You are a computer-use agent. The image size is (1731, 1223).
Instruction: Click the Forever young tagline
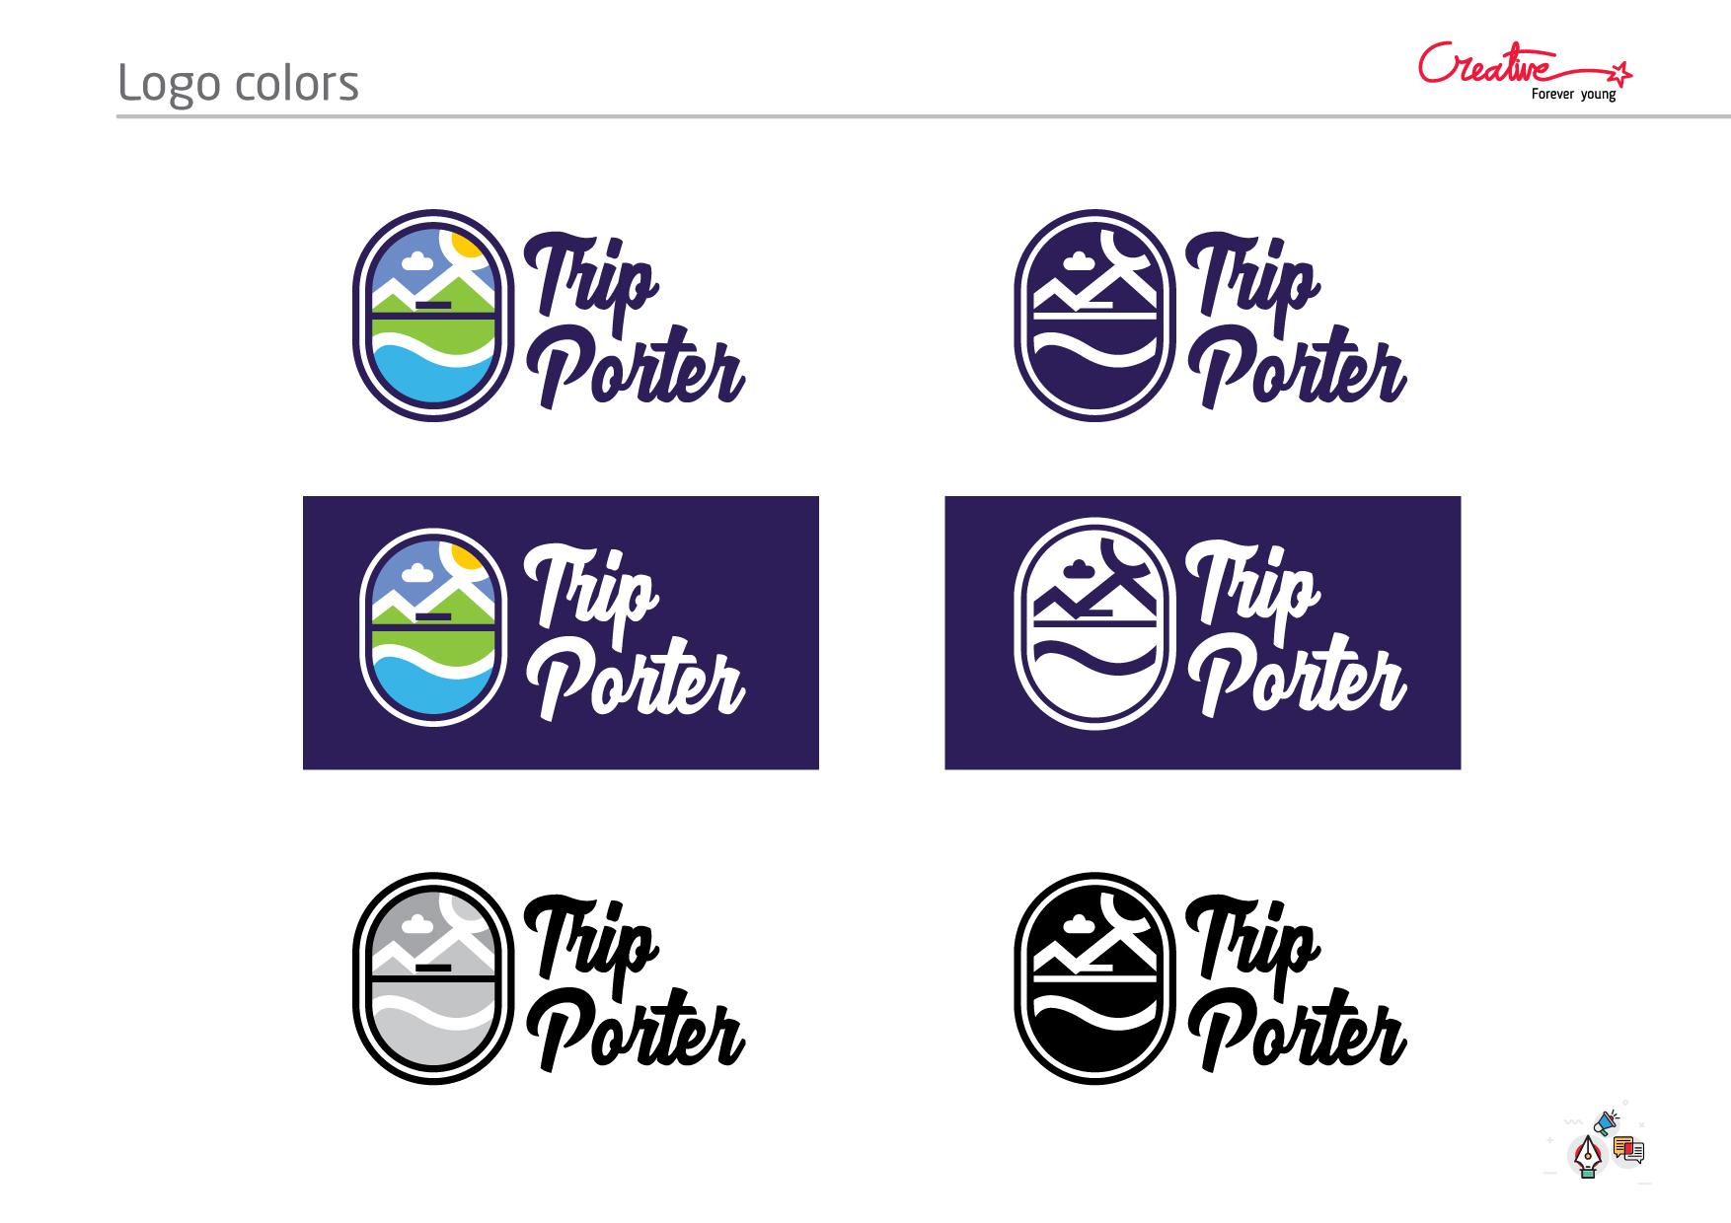click(1573, 95)
